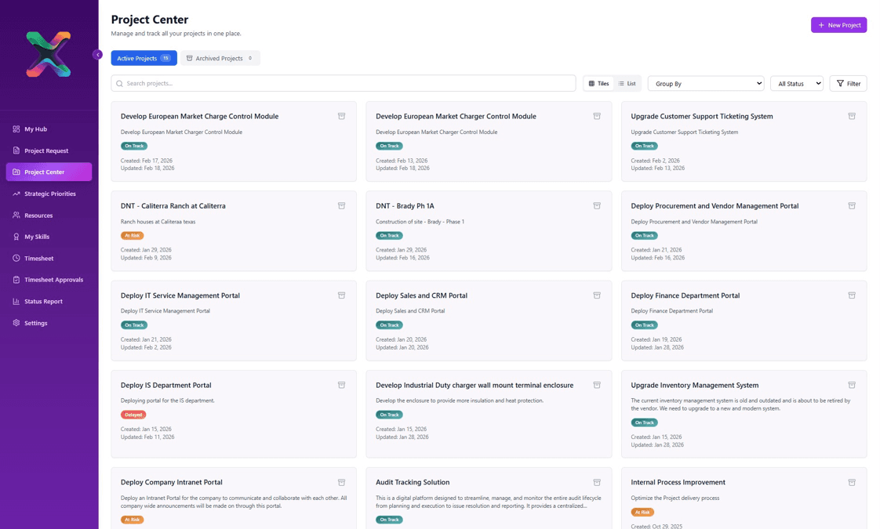Open the Group By dropdown

[x=705, y=83]
